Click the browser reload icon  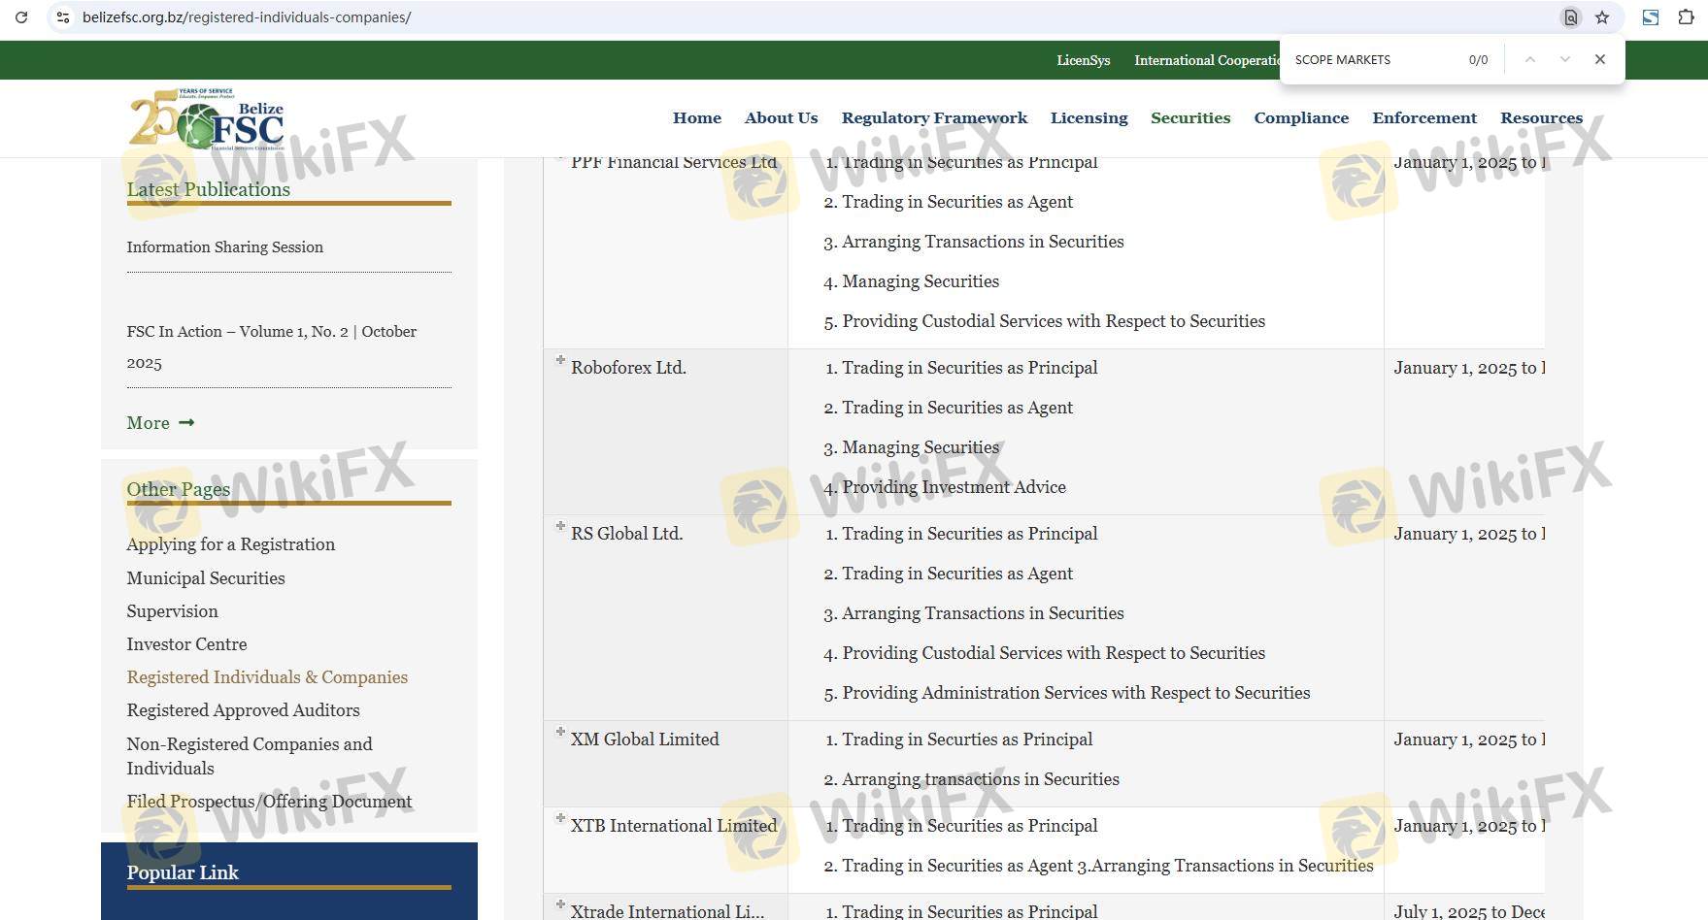click(x=21, y=17)
